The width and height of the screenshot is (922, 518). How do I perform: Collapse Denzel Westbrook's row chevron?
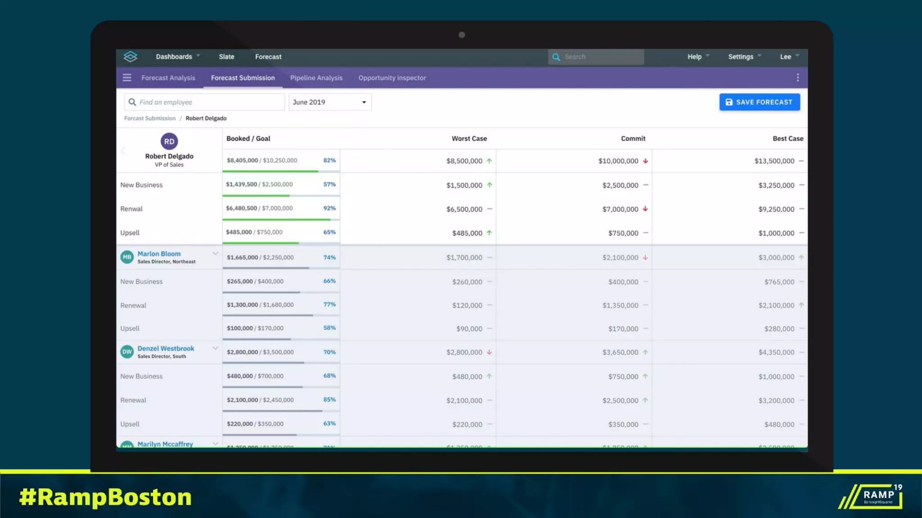point(215,348)
